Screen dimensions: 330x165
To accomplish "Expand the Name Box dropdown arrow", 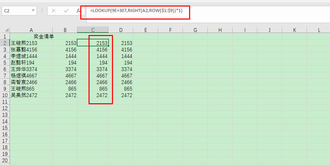I will 33,11.
